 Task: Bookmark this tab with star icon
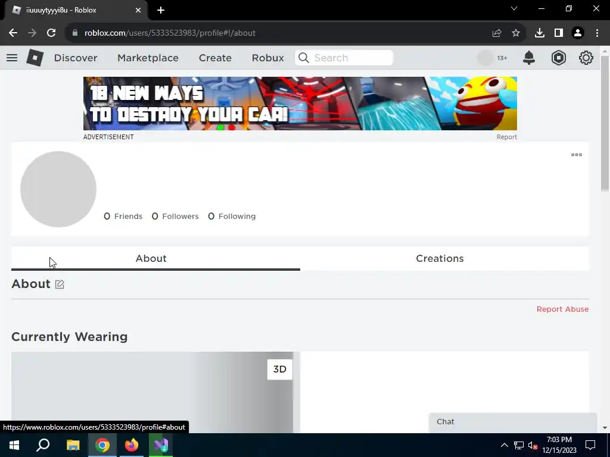[516, 33]
